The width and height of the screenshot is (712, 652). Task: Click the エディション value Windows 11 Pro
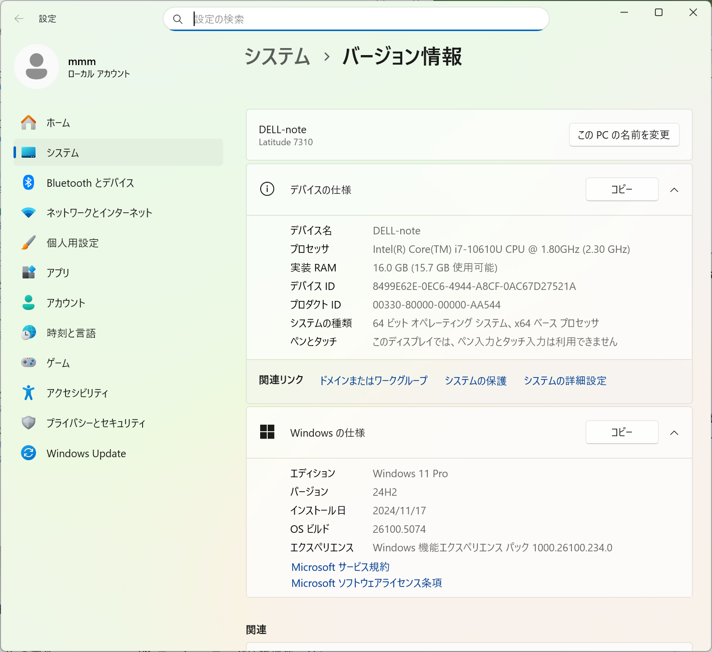[410, 474]
